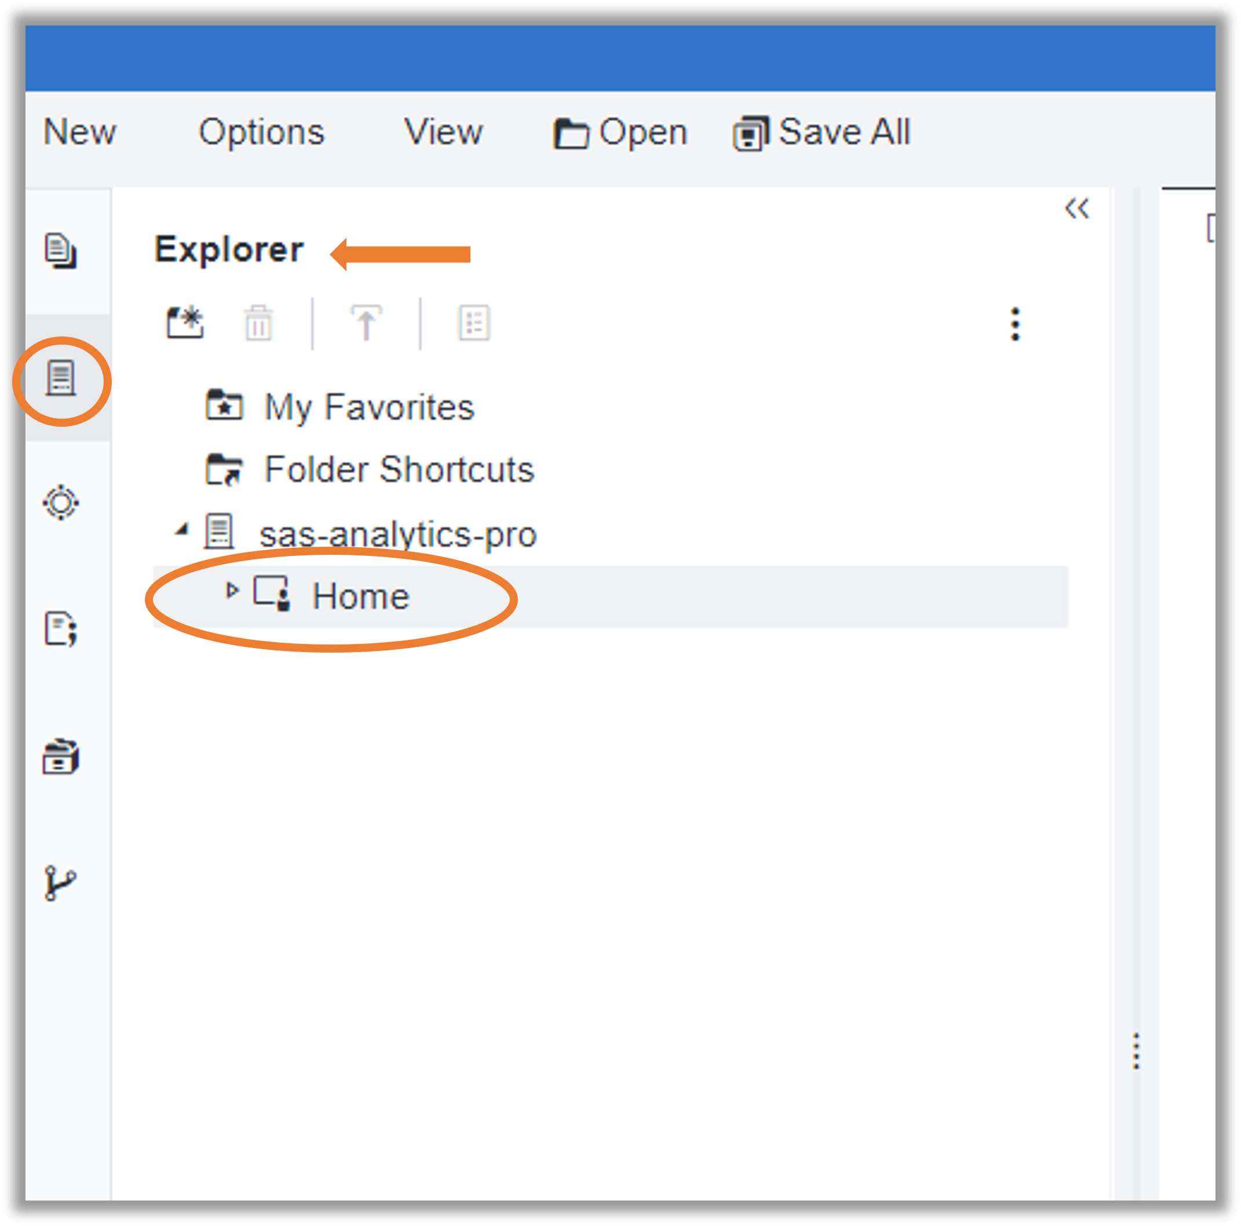The height and width of the screenshot is (1226, 1241).
Task: Open the Libraries panel in the sidebar
Action: pyautogui.click(x=61, y=756)
